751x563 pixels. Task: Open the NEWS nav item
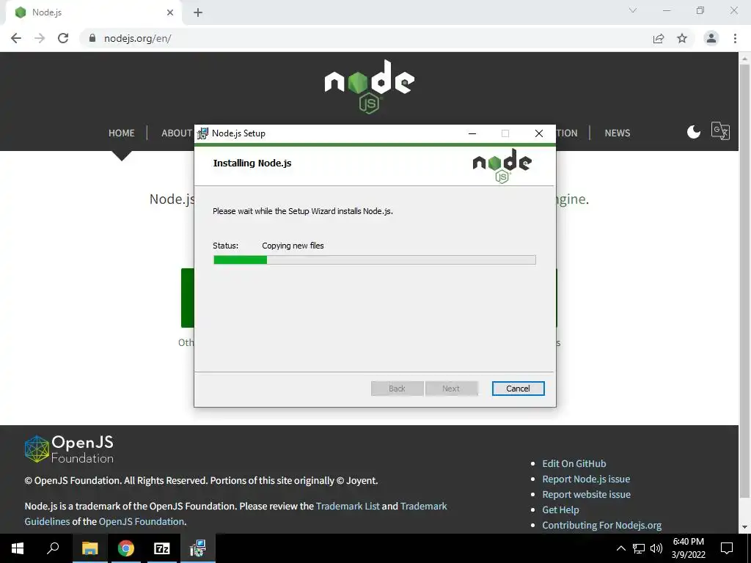618,133
